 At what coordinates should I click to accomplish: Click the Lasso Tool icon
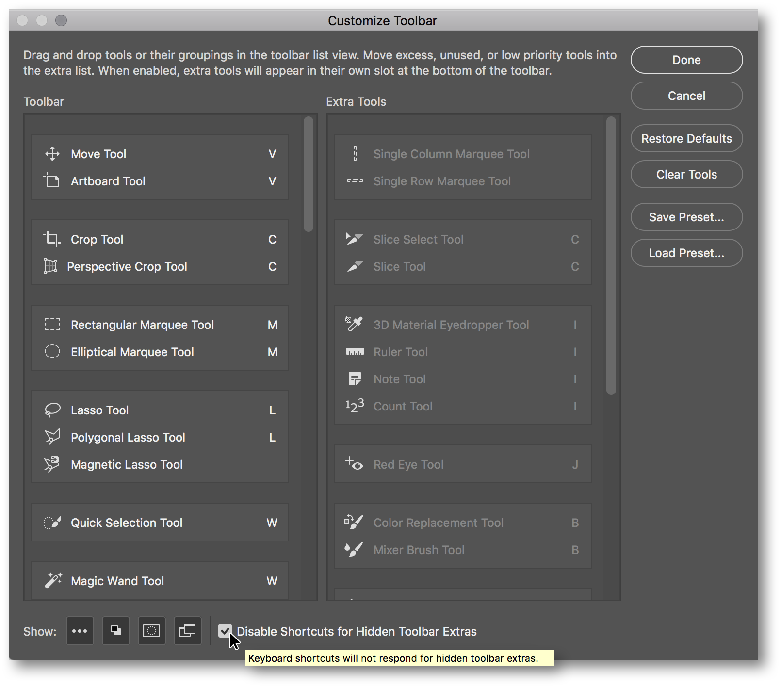[52, 410]
